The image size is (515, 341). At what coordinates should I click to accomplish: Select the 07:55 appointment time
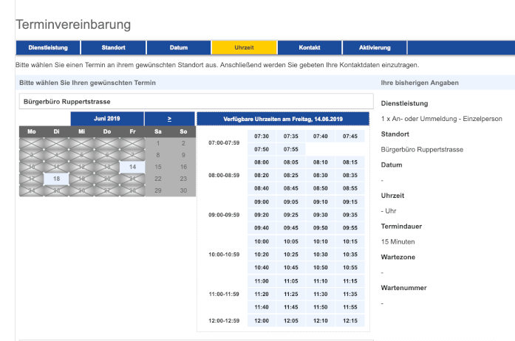click(291, 149)
